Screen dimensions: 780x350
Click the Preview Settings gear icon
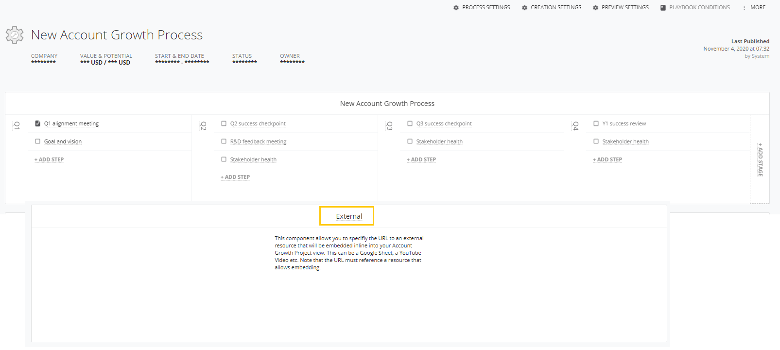595,8
